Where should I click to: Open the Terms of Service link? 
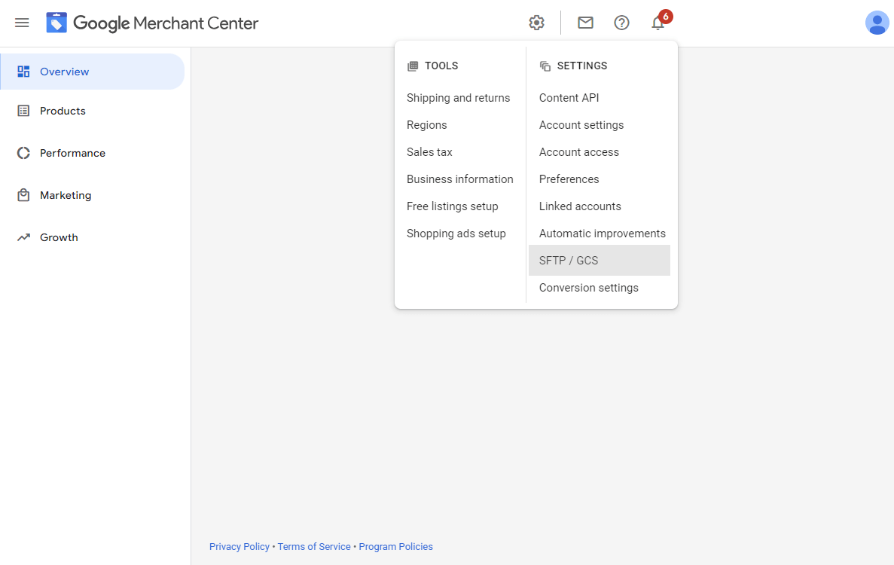[x=314, y=546]
